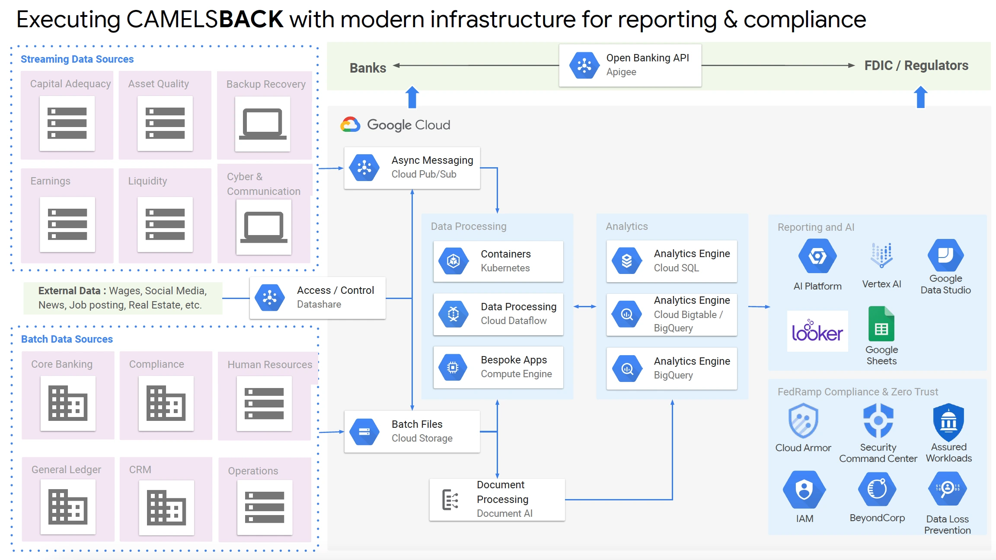The width and height of the screenshot is (996, 560).
Task: Click the Streaming Data Sources heading
Action: pyautogui.click(x=77, y=59)
